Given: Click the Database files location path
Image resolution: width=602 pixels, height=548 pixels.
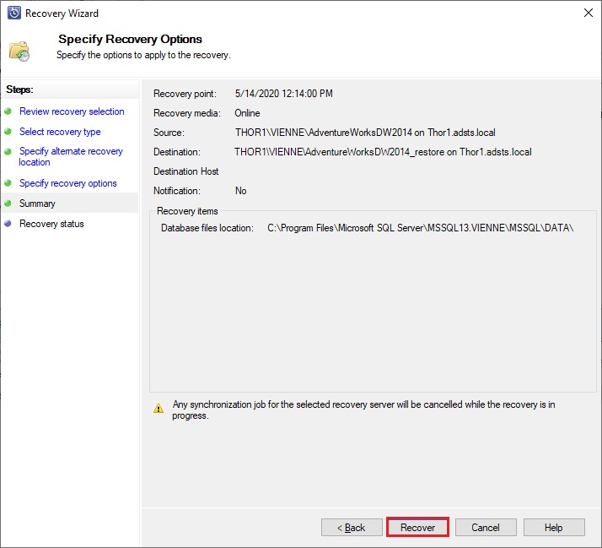Looking at the screenshot, I should tap(421, 228).
